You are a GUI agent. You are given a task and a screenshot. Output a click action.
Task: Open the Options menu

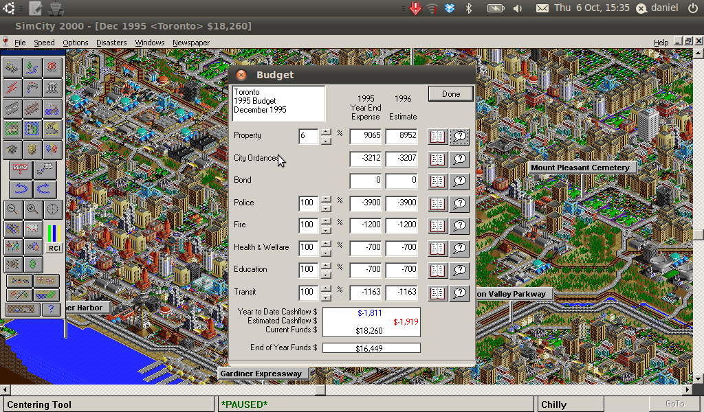(75, 43)
